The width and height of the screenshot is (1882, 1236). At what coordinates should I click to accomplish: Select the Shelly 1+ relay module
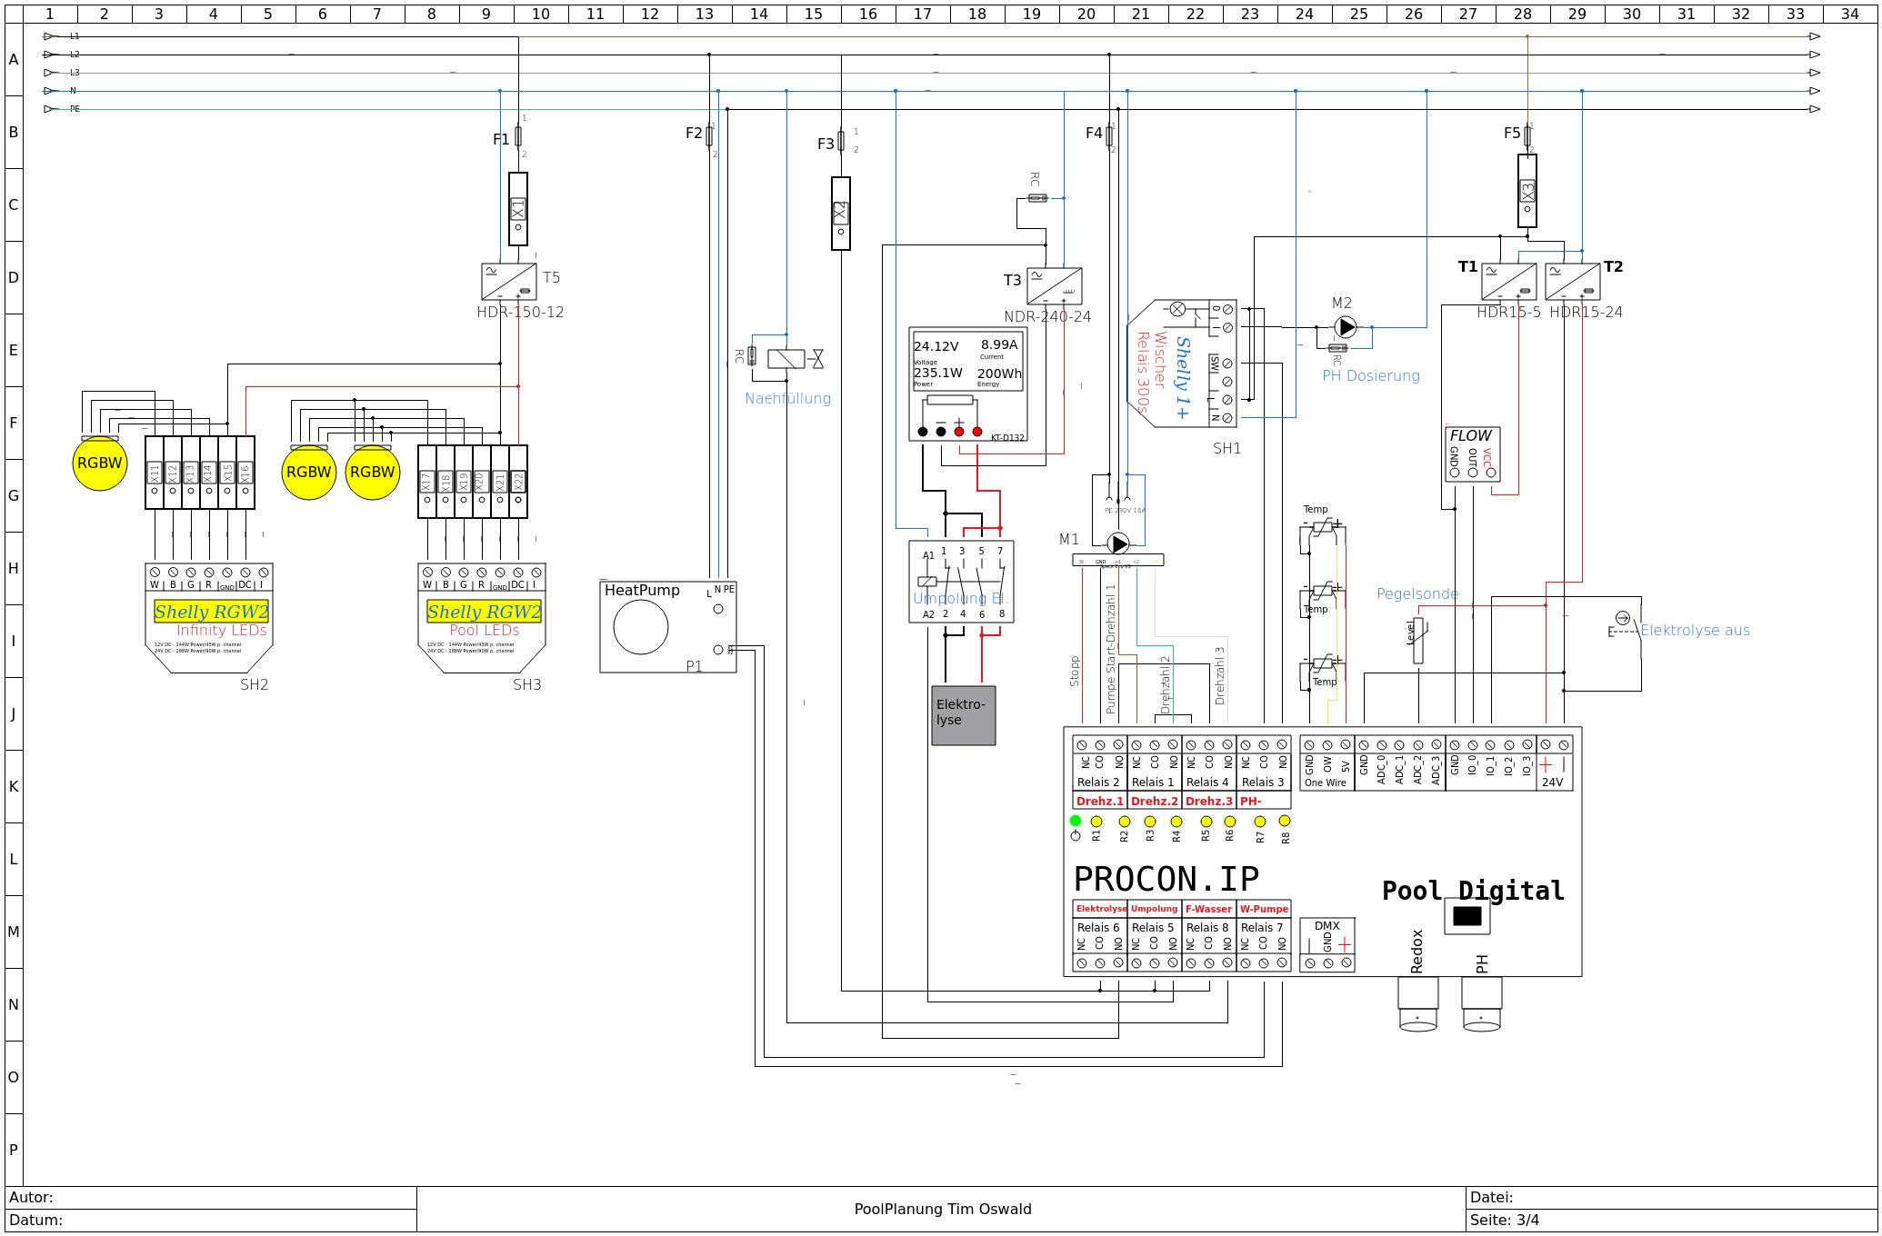[1182, 364]
